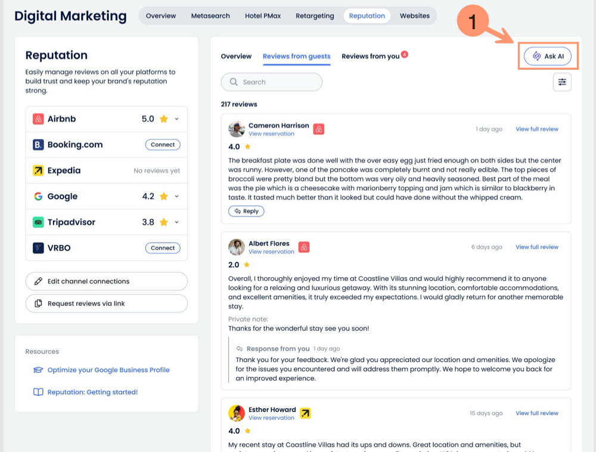Reply to Cameron Harrison's review
The height and width of the screenshot is (452, 596).
click(246, 211)
